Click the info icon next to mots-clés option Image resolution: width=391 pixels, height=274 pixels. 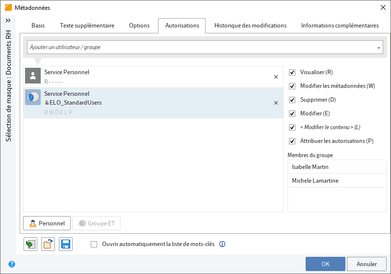pyautogui.click(x=222, y=244)
